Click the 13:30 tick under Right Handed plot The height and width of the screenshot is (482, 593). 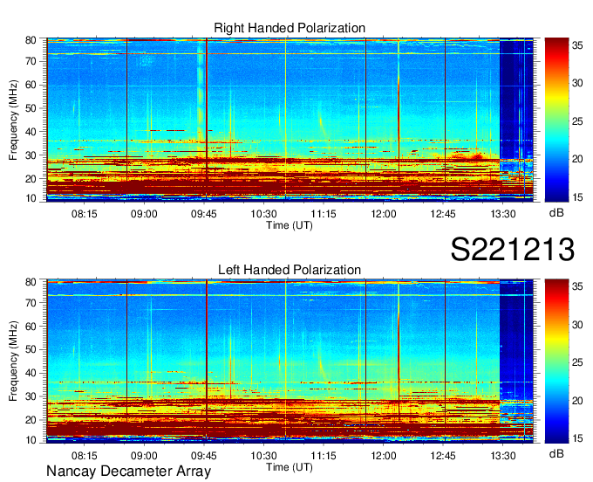[x=503, y=214]
